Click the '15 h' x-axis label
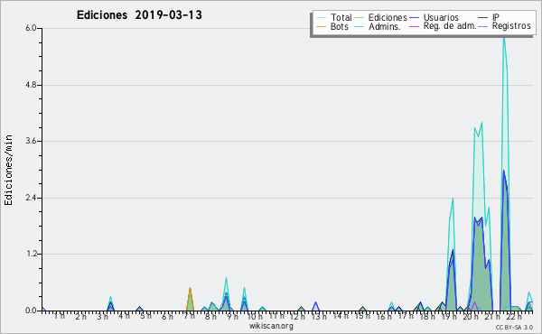Screen dimensions: 542x334 click(362, 316)
